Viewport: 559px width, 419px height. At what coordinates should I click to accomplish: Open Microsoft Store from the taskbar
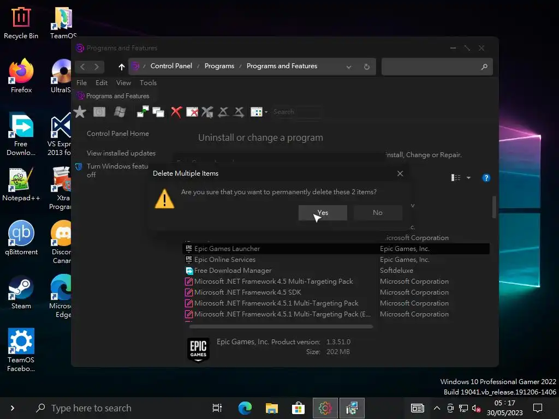[x=298, y=408]
